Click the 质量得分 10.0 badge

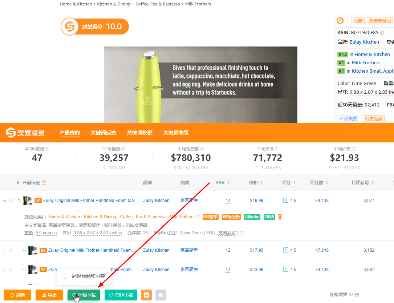[95, 27]
